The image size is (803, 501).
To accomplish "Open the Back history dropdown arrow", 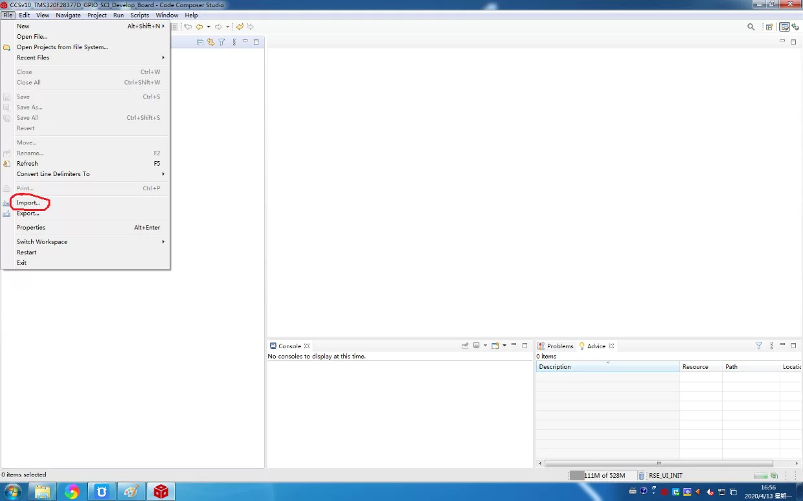I will (x=209, y=27).
